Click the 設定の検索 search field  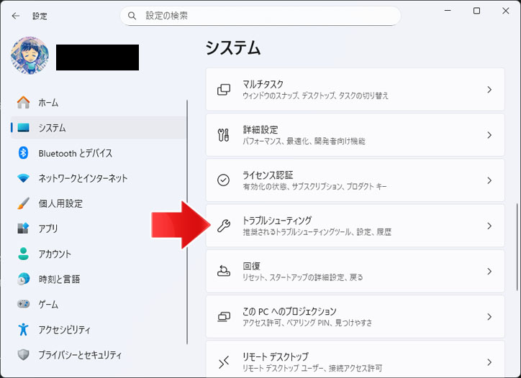point(266,16)
